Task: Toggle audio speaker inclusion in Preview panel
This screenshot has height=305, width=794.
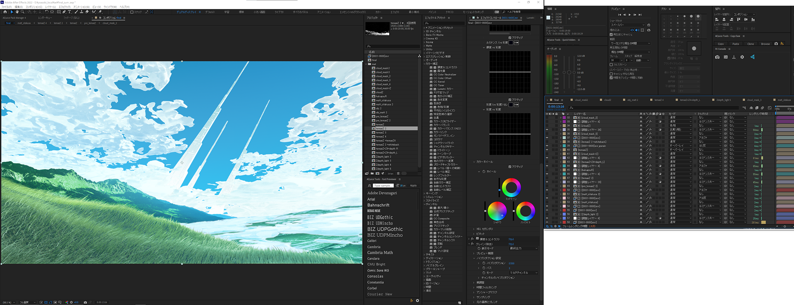Action: tap(637, 30)
